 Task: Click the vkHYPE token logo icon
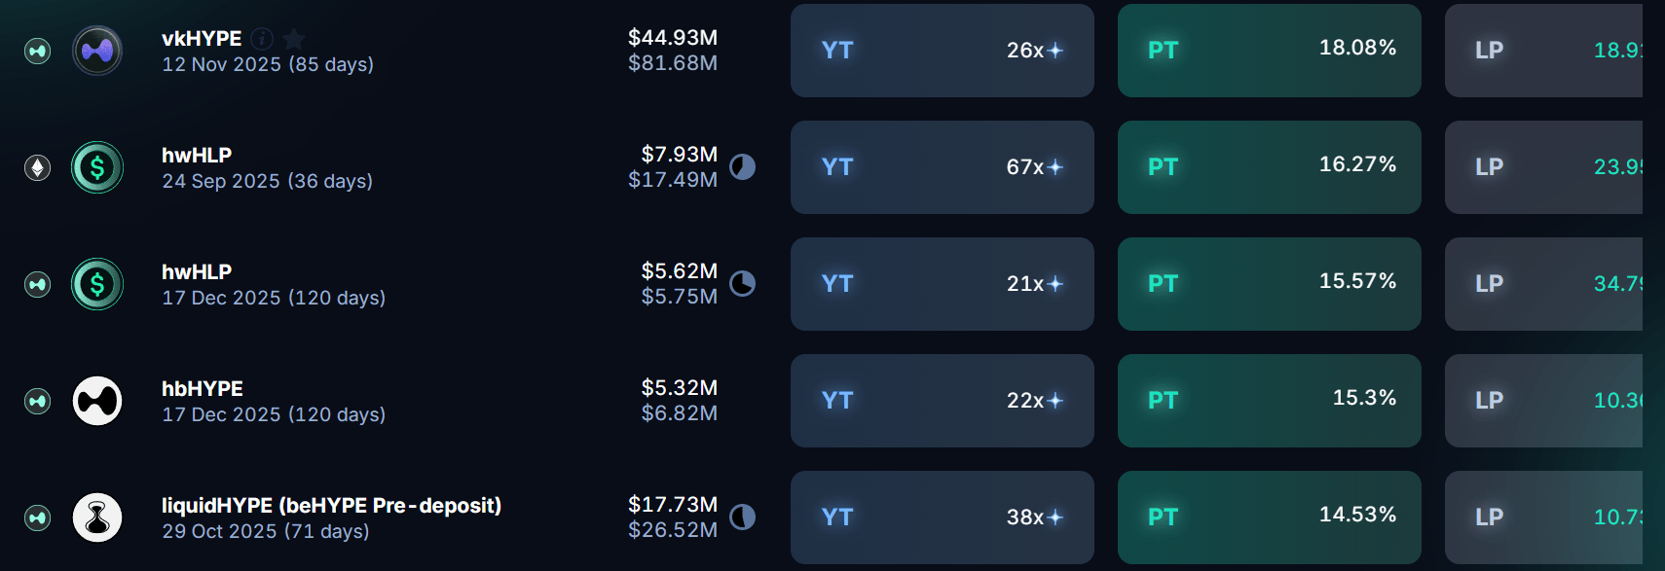tap(97, 51)
